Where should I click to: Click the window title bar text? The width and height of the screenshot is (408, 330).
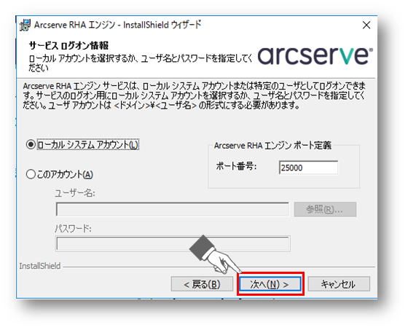click(x=117, y=25)
